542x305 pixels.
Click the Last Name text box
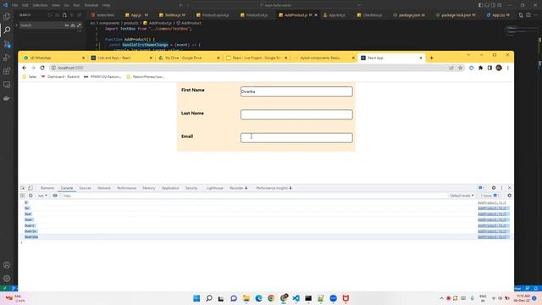(296, 114)
